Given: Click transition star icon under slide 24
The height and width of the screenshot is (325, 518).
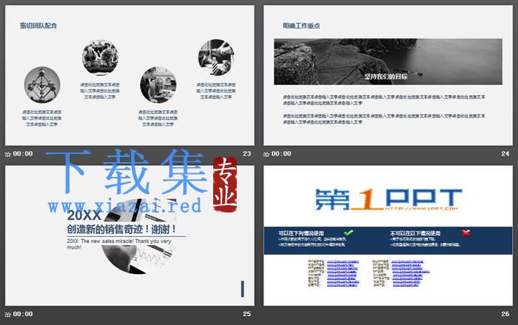Looking at the screenshot, I should tap(266, 154).
